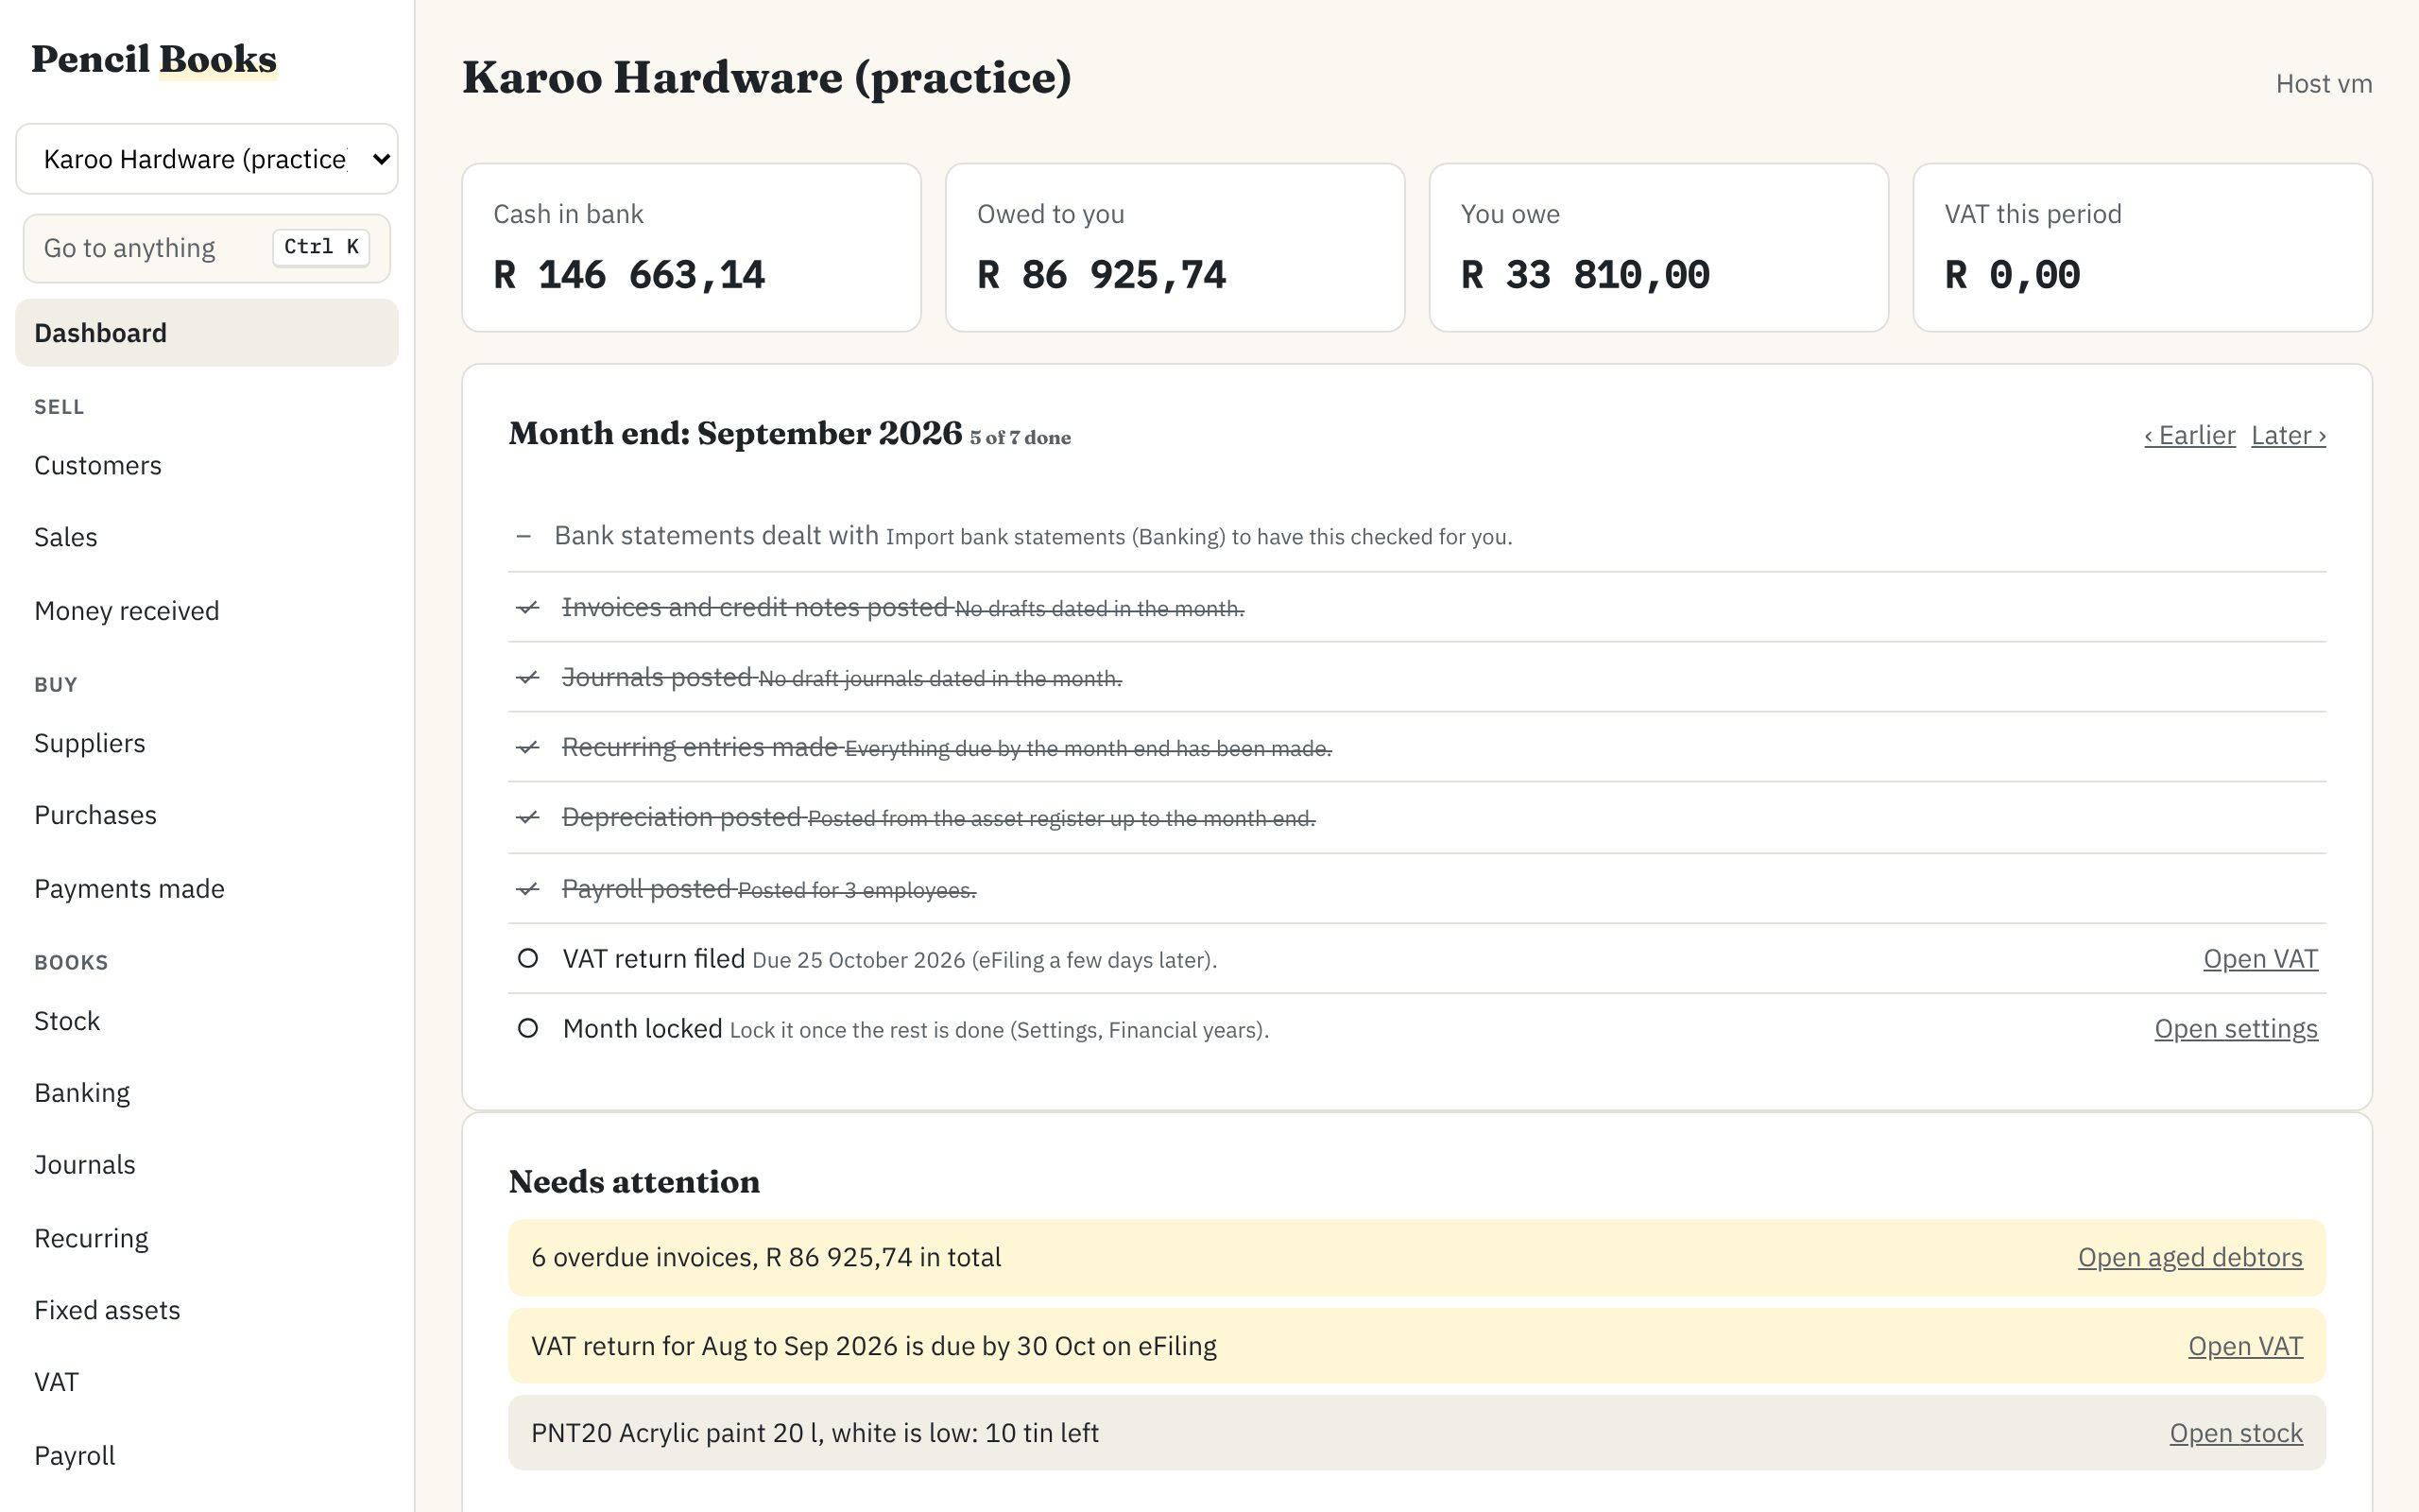The height and width of the screenshot is (1512, 2419).
Task: Click checkmark beside Recurring entries made
Action: (x=528, y=748)
